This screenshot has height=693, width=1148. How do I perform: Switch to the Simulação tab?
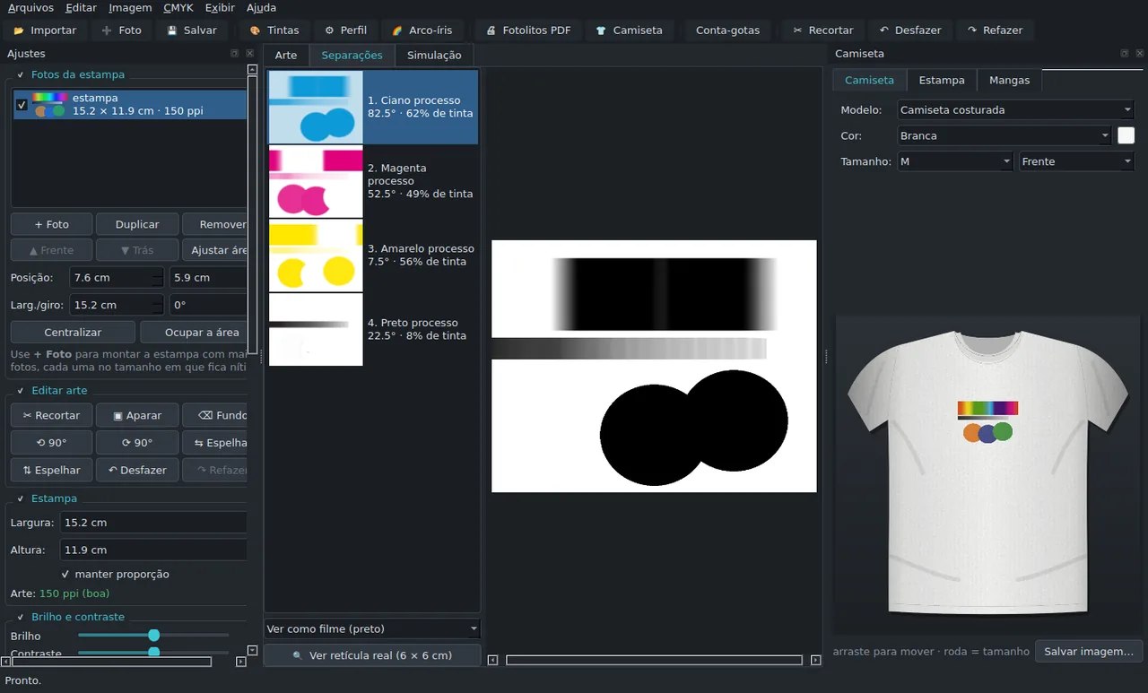point(434,55)
